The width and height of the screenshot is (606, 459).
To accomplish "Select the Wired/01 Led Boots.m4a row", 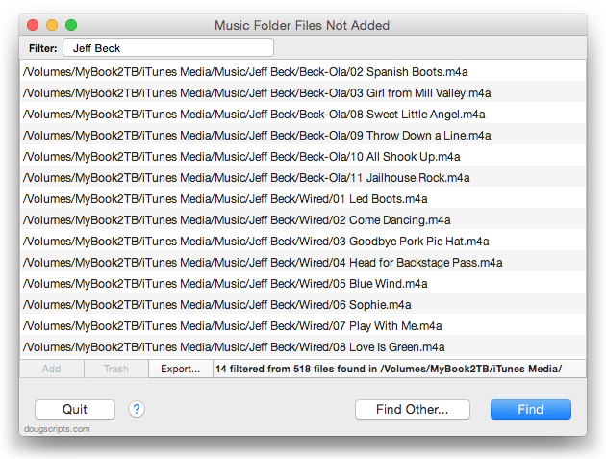I will (x=303, y=199).
